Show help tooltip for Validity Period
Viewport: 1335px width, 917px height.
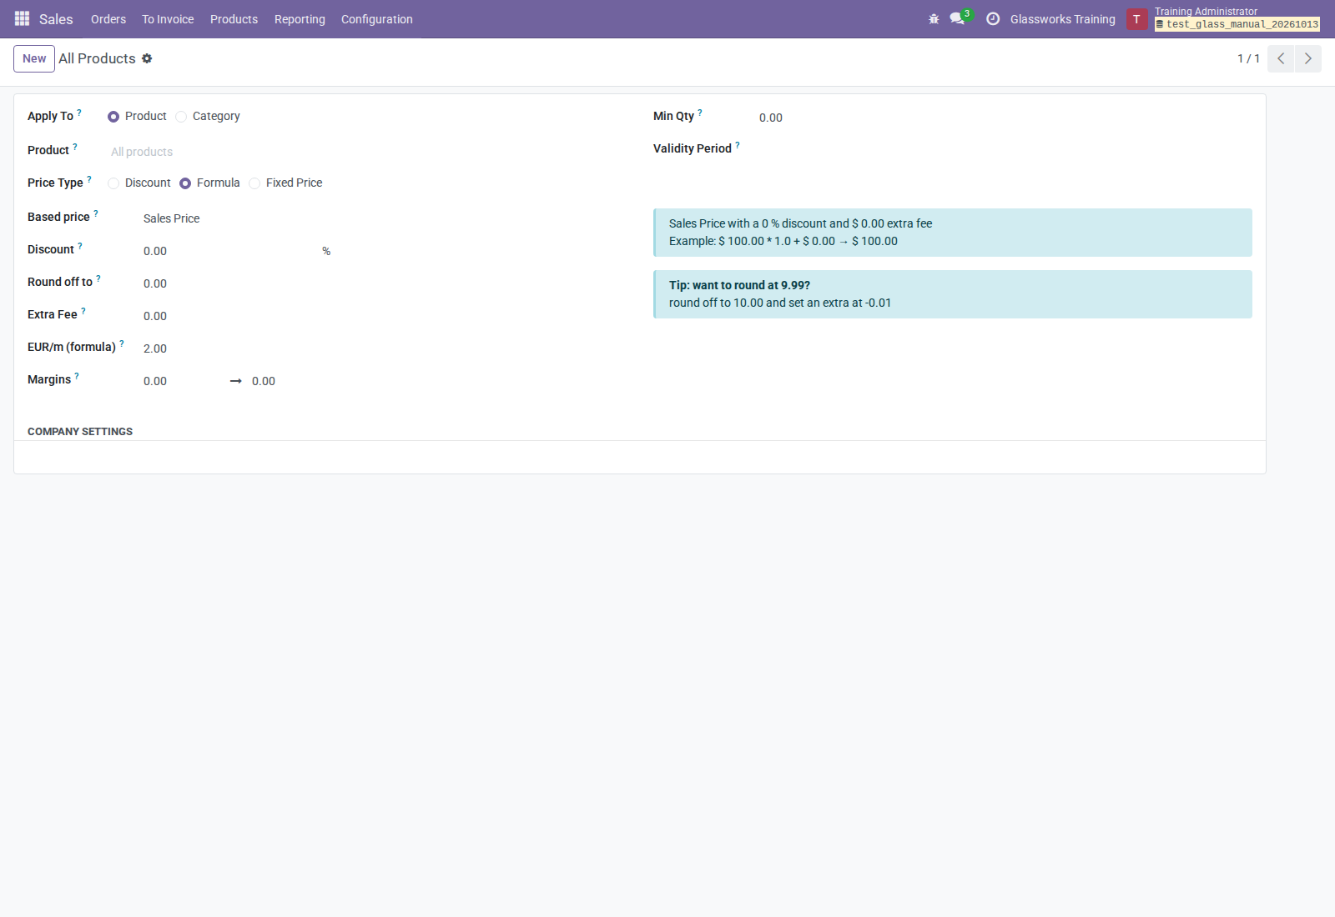(738, 144)
